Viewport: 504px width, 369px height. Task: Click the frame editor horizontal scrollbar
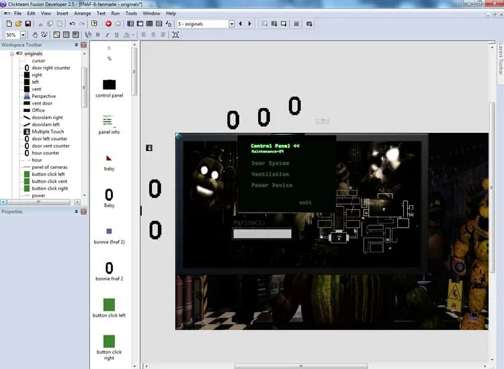[301, 366]
